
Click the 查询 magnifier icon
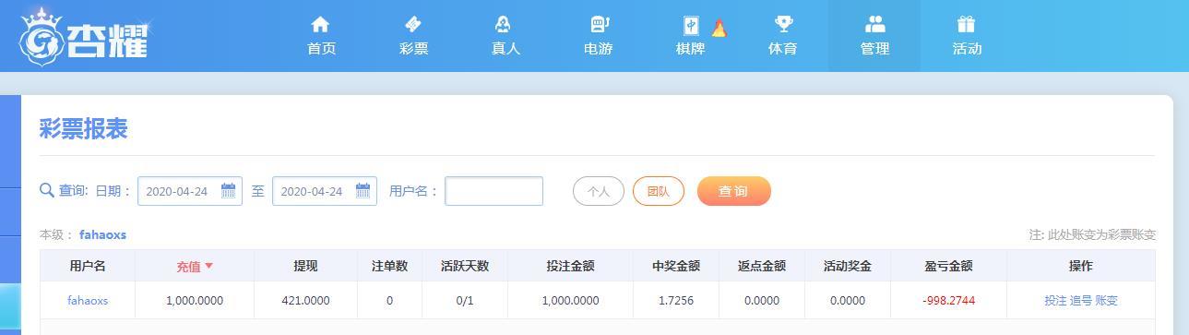tap(47, 190)
